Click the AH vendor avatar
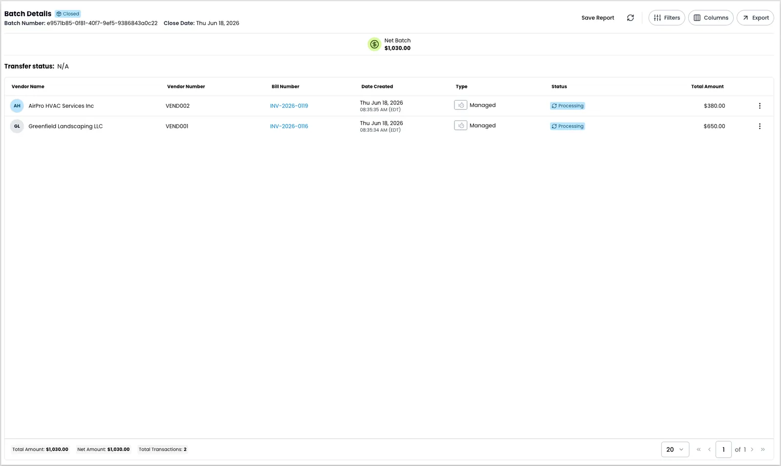This screenshot has height=466, width=781. coord(17,106)
